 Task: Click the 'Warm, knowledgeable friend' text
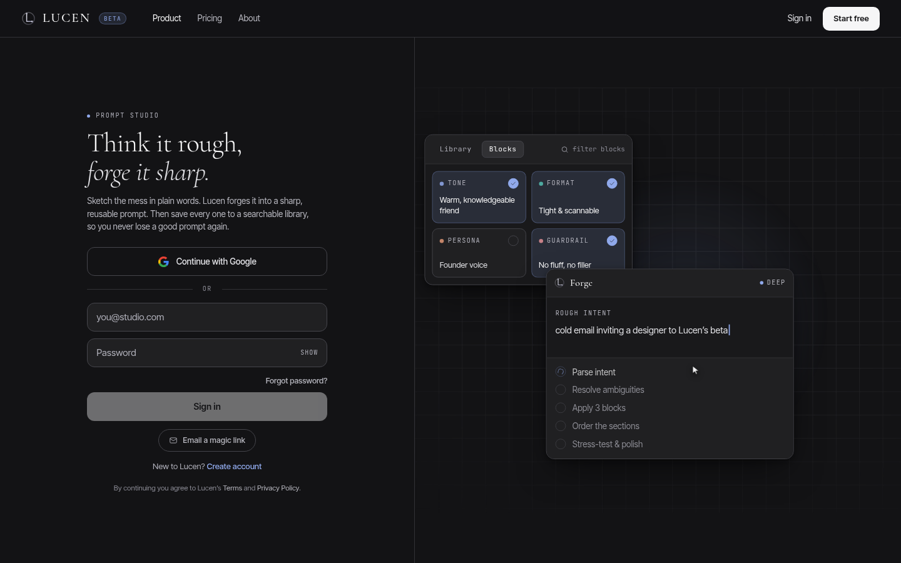tap(477, 205)
